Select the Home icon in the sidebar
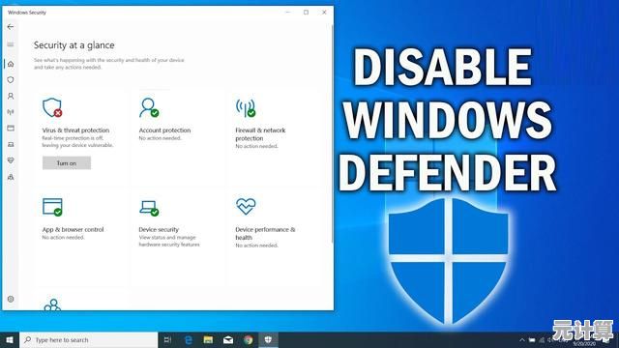619x348 pixels. 11,64
